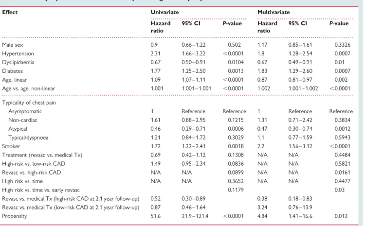Select 'Typicality of chest pain' heading

click(x=29, y=103)
